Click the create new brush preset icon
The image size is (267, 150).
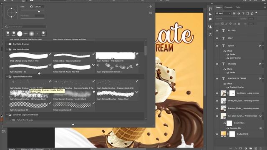point(151,13)
